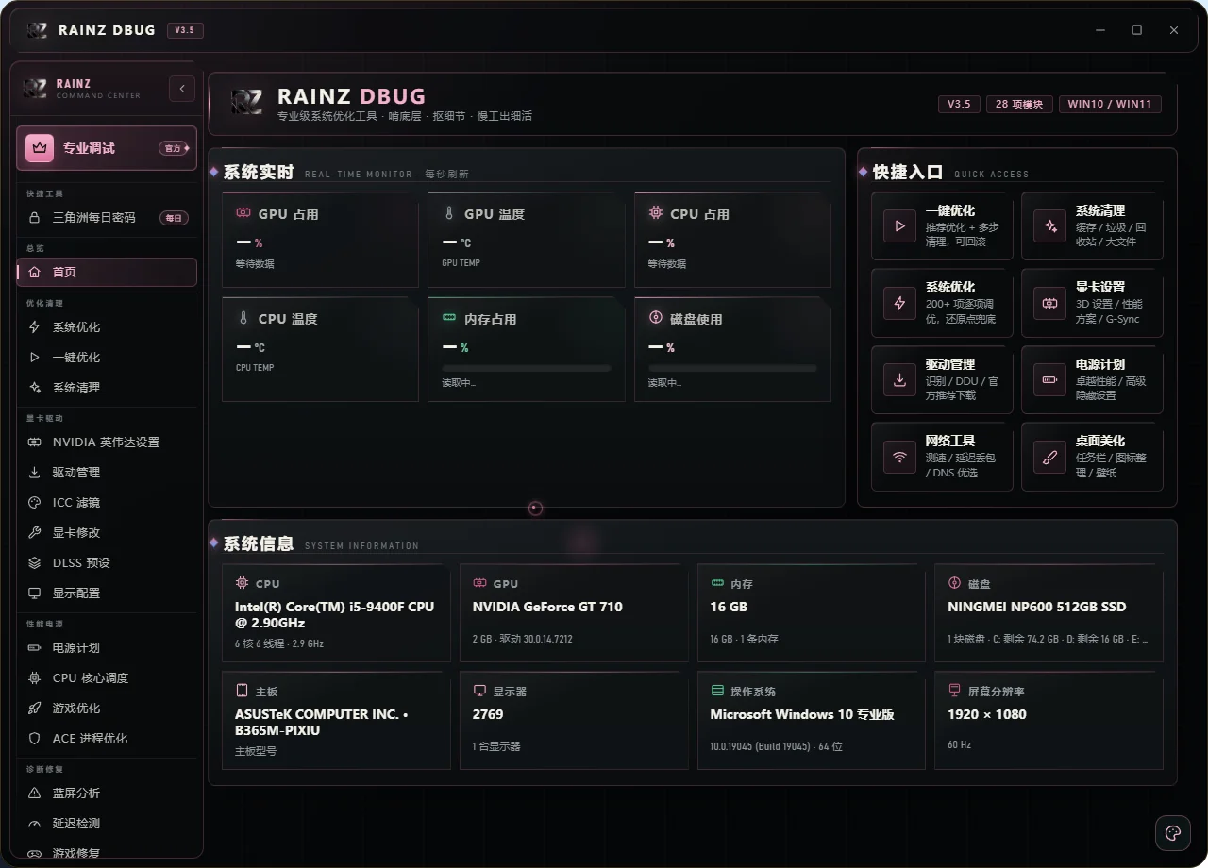Click the lock icon beside 三角洲每日密码
This screenshot has width=1208, height=868.
35,217
